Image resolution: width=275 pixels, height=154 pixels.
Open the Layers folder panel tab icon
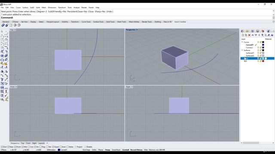coord(247,31)
